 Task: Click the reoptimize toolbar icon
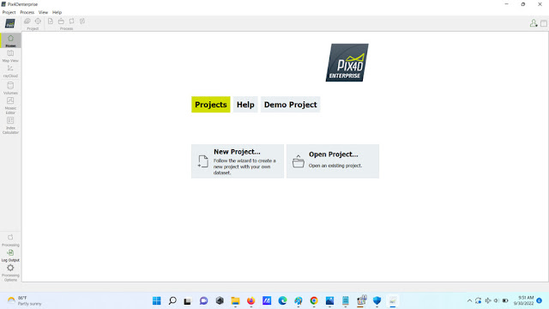(71, 21)
